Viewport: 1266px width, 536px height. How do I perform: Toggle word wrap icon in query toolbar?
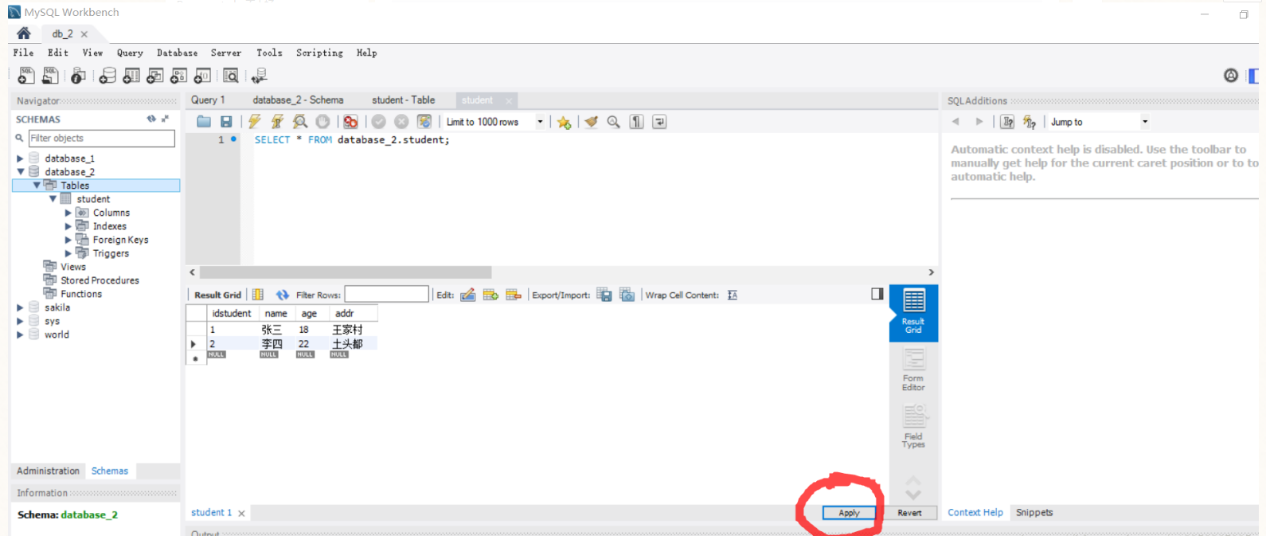(659, 122)
